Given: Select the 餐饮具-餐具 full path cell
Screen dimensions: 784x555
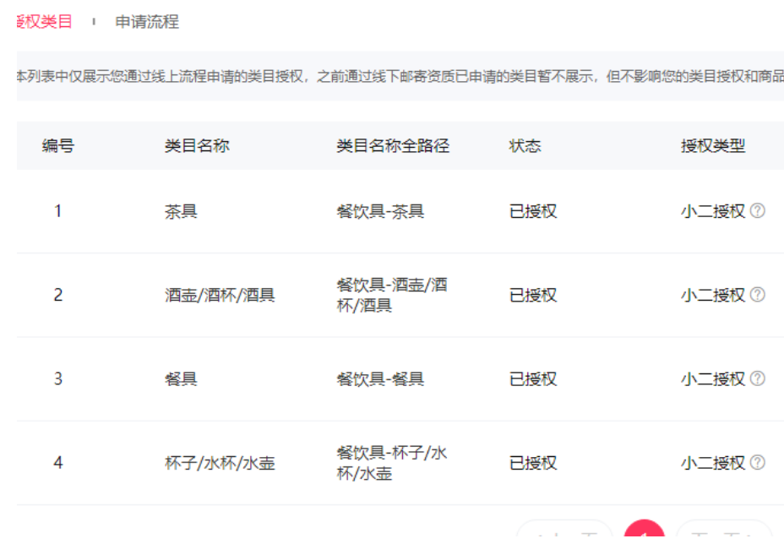Looking at the screenshot, I should [x=380, y=379].
